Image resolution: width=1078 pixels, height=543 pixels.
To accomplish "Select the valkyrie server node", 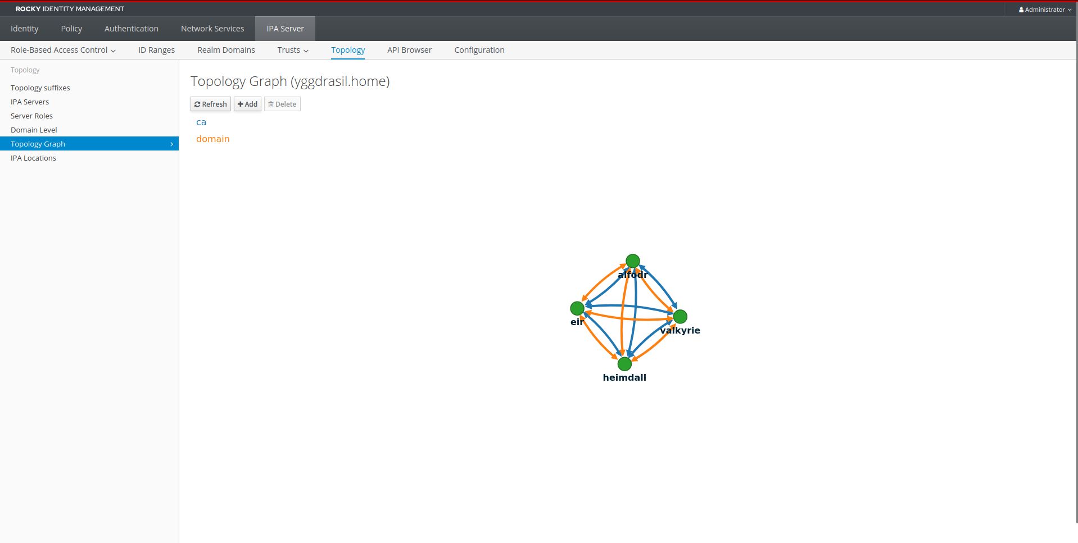I will tap(680, 317).
